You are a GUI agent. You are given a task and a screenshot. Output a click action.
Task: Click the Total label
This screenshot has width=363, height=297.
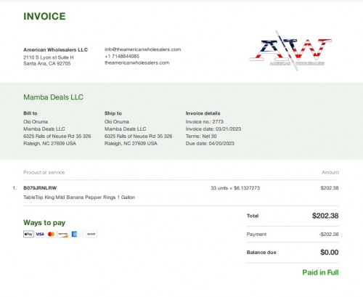pyautogui.click(x=253, y=216)
